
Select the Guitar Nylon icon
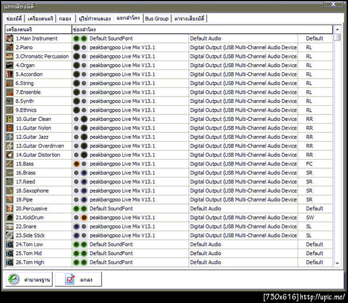coord(9,128)
